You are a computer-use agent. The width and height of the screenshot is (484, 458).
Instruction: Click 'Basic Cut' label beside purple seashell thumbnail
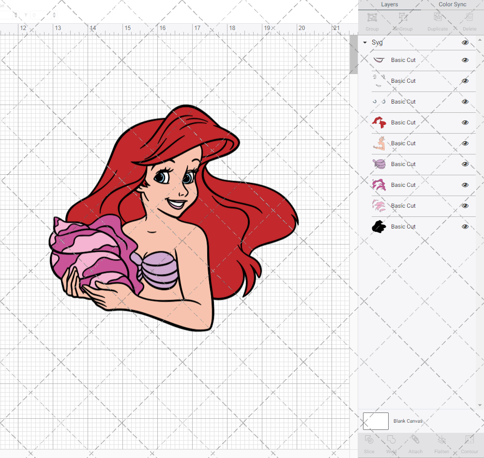(x=403, y=164)
